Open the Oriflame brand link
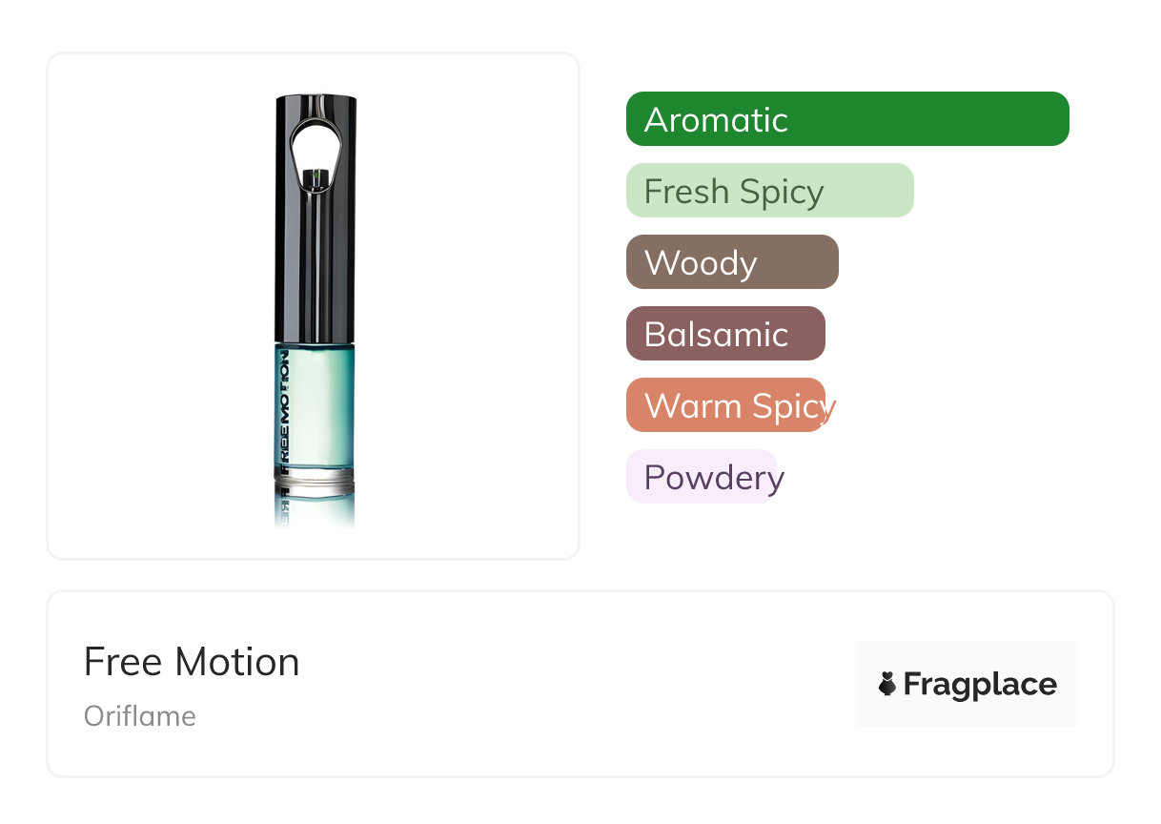Image resolution: width=1161 pixels, height=824 pixels. click(x=140, y=716)
